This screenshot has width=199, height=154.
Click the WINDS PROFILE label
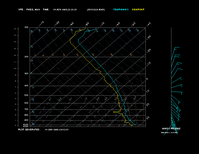click(171, 129)
